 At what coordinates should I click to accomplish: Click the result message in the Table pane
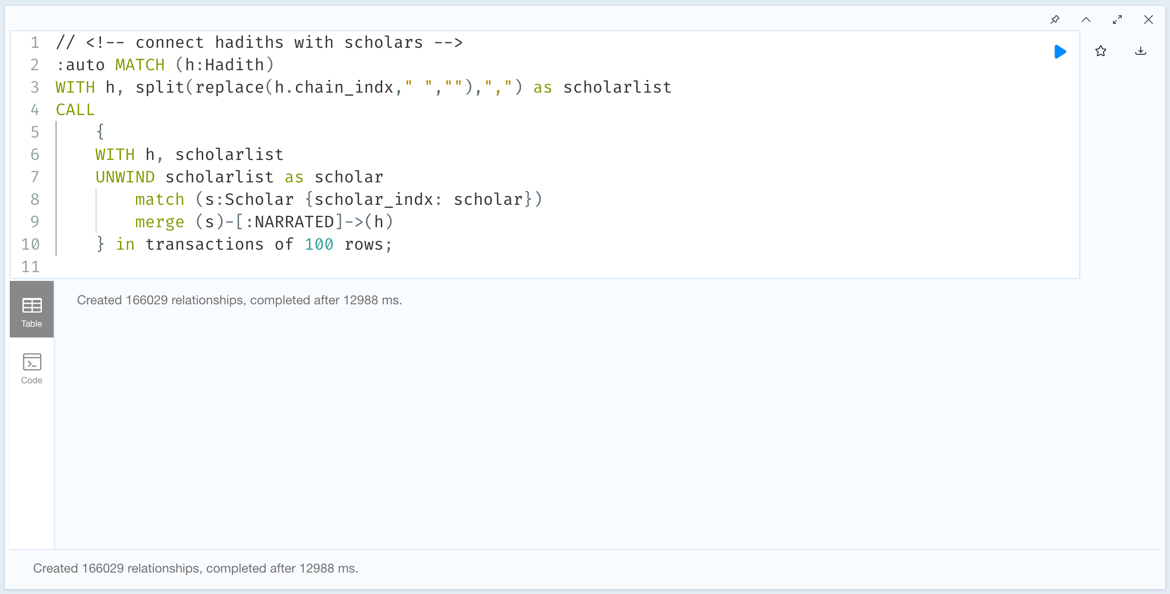pyautogui.click(x=239, y=300)
